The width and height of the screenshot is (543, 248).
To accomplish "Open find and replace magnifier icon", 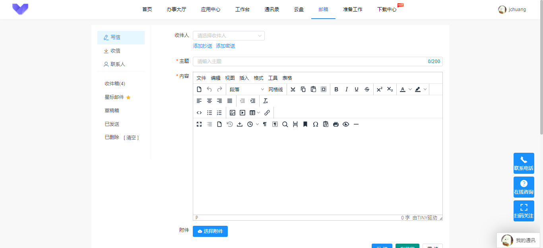I will (285, 124).
